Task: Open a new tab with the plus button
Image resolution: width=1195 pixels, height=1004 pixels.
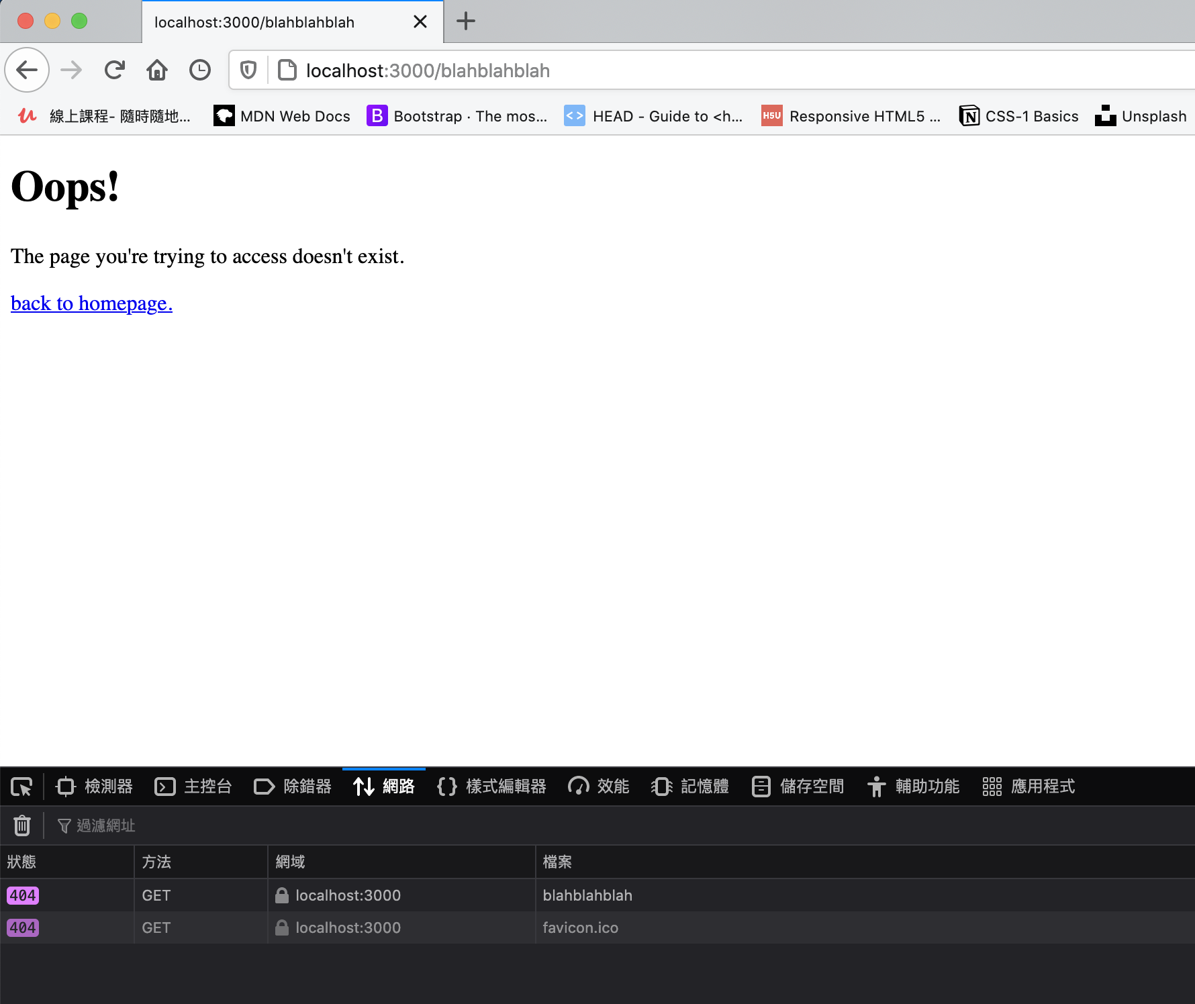Action: point(465,21)
